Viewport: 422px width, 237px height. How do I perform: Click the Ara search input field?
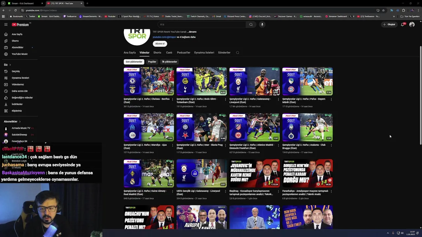201,24
